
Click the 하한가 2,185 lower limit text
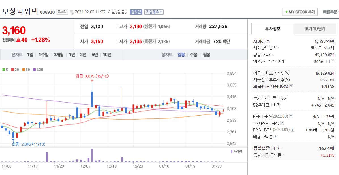156,42
